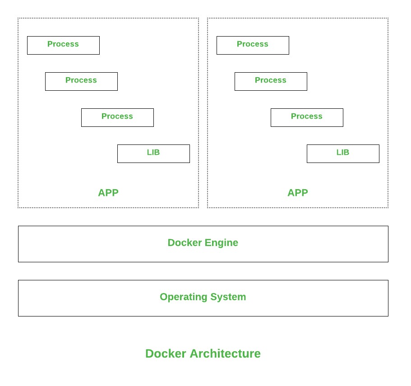The image size is (411, 386).
Task: Click the lowest Process box in left APP
Action: 117,118
